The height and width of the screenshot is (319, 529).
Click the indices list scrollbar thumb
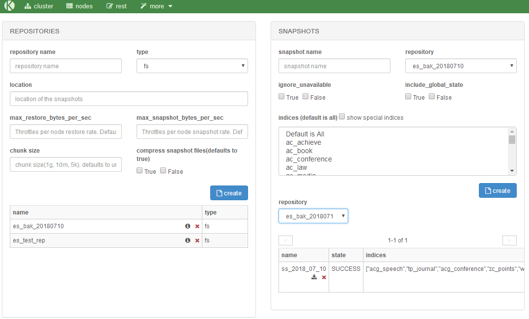512,139
